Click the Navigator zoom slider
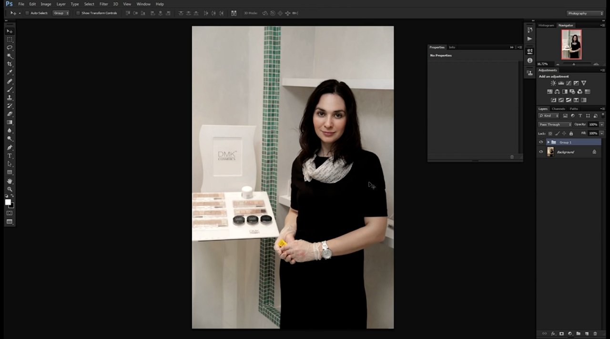This screenshot has height=339, width=610. pyautogui.click(x=574, y=64)
